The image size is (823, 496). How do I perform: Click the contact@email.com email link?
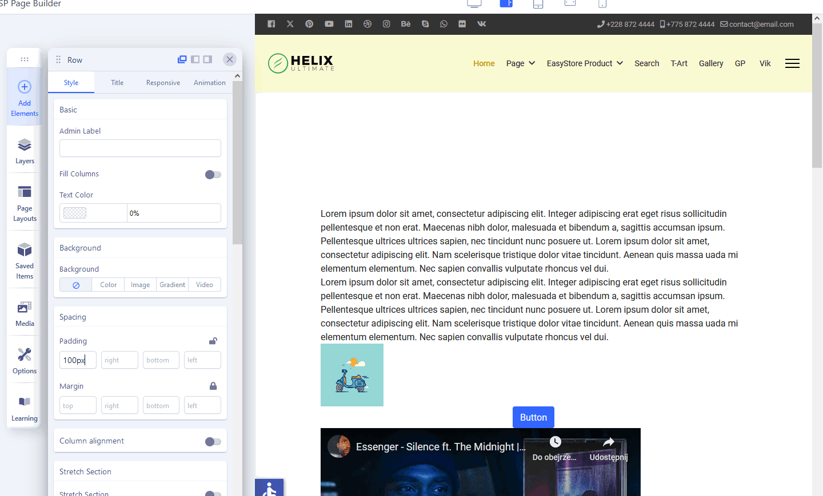coord(761,24)
